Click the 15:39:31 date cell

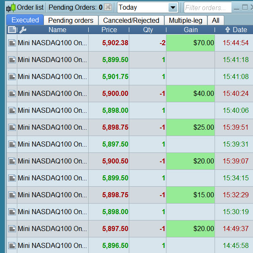tap(234, 144)
